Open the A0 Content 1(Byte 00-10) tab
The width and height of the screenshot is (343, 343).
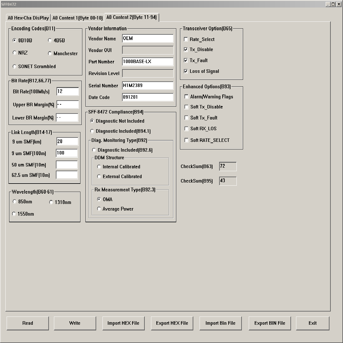[x=77, y=18]
